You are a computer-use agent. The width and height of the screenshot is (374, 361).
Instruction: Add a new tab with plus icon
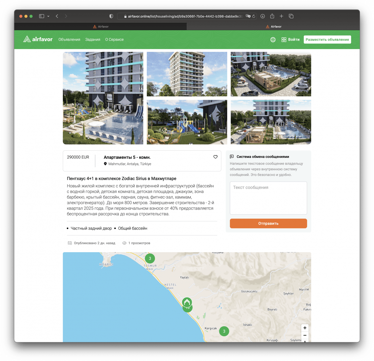click(281, 16)
